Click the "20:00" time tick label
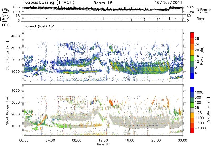 tap(156, 140)
